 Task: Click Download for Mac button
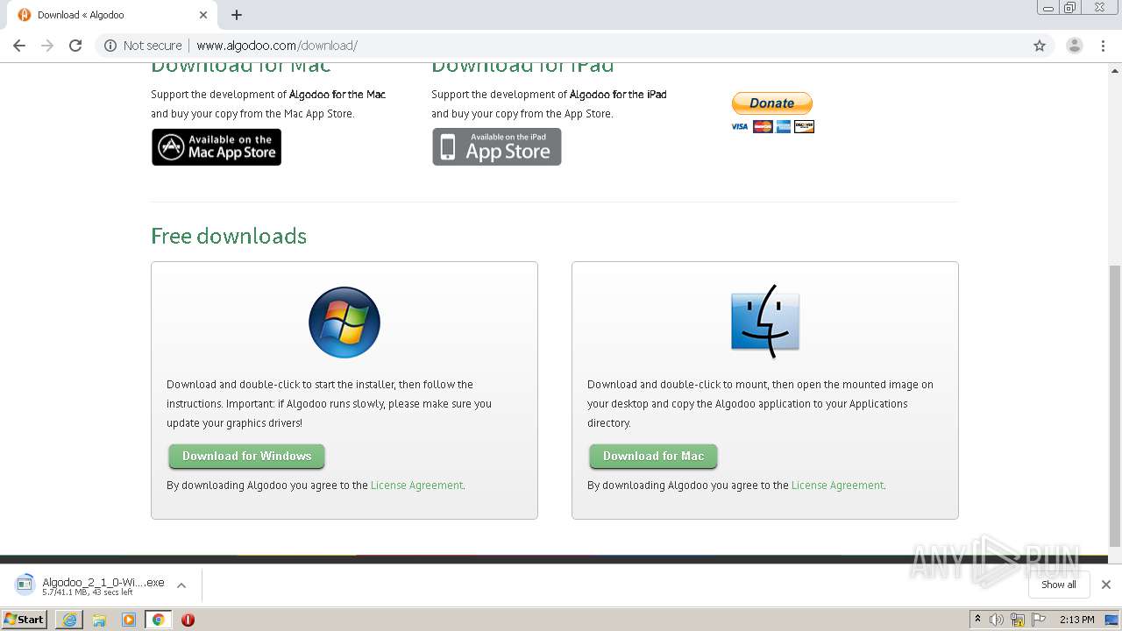point(653,456)
